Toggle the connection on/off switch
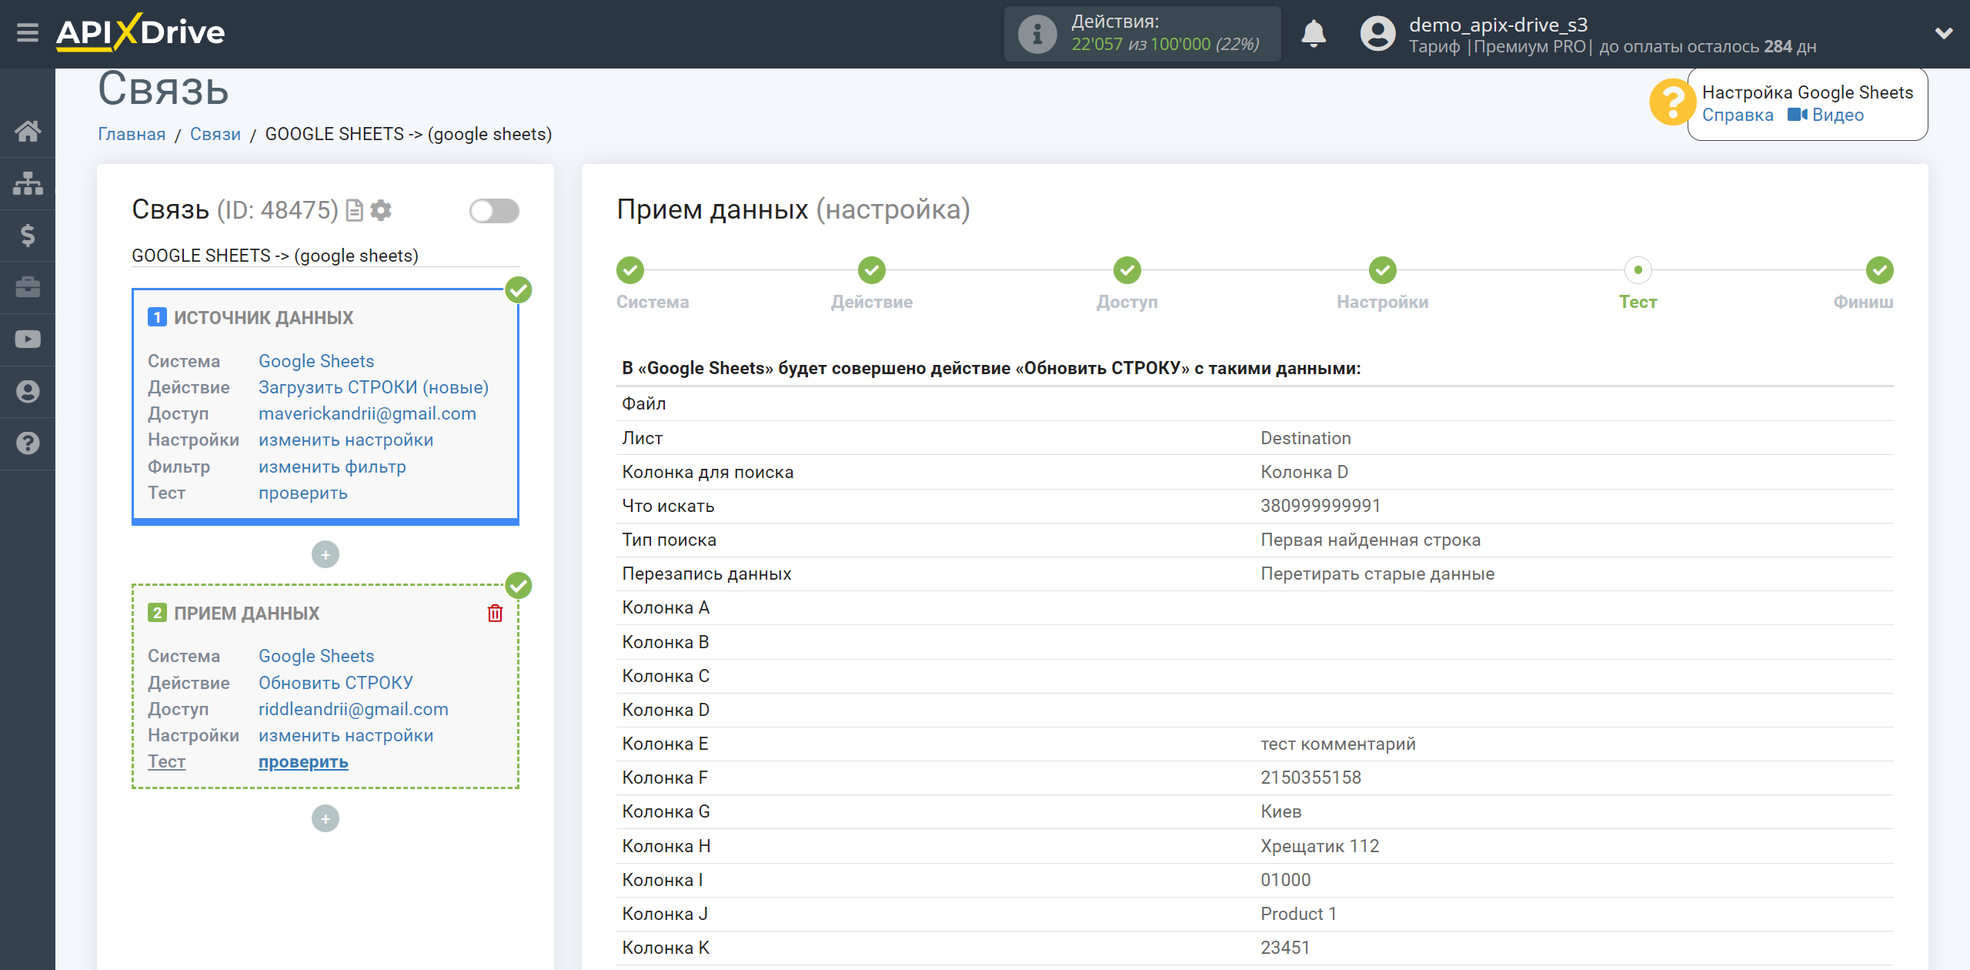Viewport: 1970px width, 970px height. pyautogui.click(x=494, y=211)
